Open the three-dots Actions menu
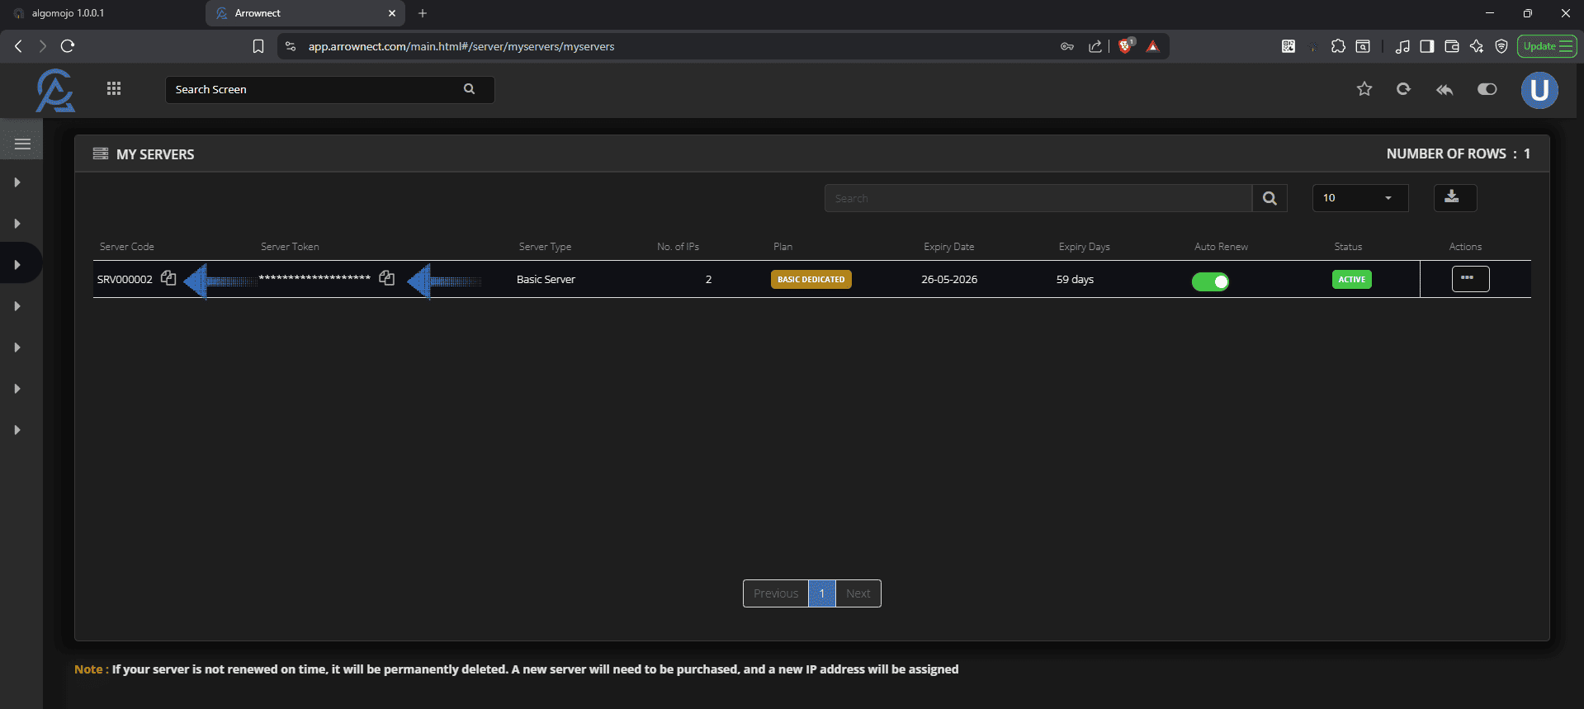This screenshot has width=1584, height=709. pos(1470,279)
